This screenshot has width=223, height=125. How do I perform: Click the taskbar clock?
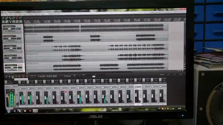[x=179, y=108]
